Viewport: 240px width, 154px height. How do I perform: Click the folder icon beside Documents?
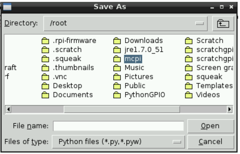point(45,95)
